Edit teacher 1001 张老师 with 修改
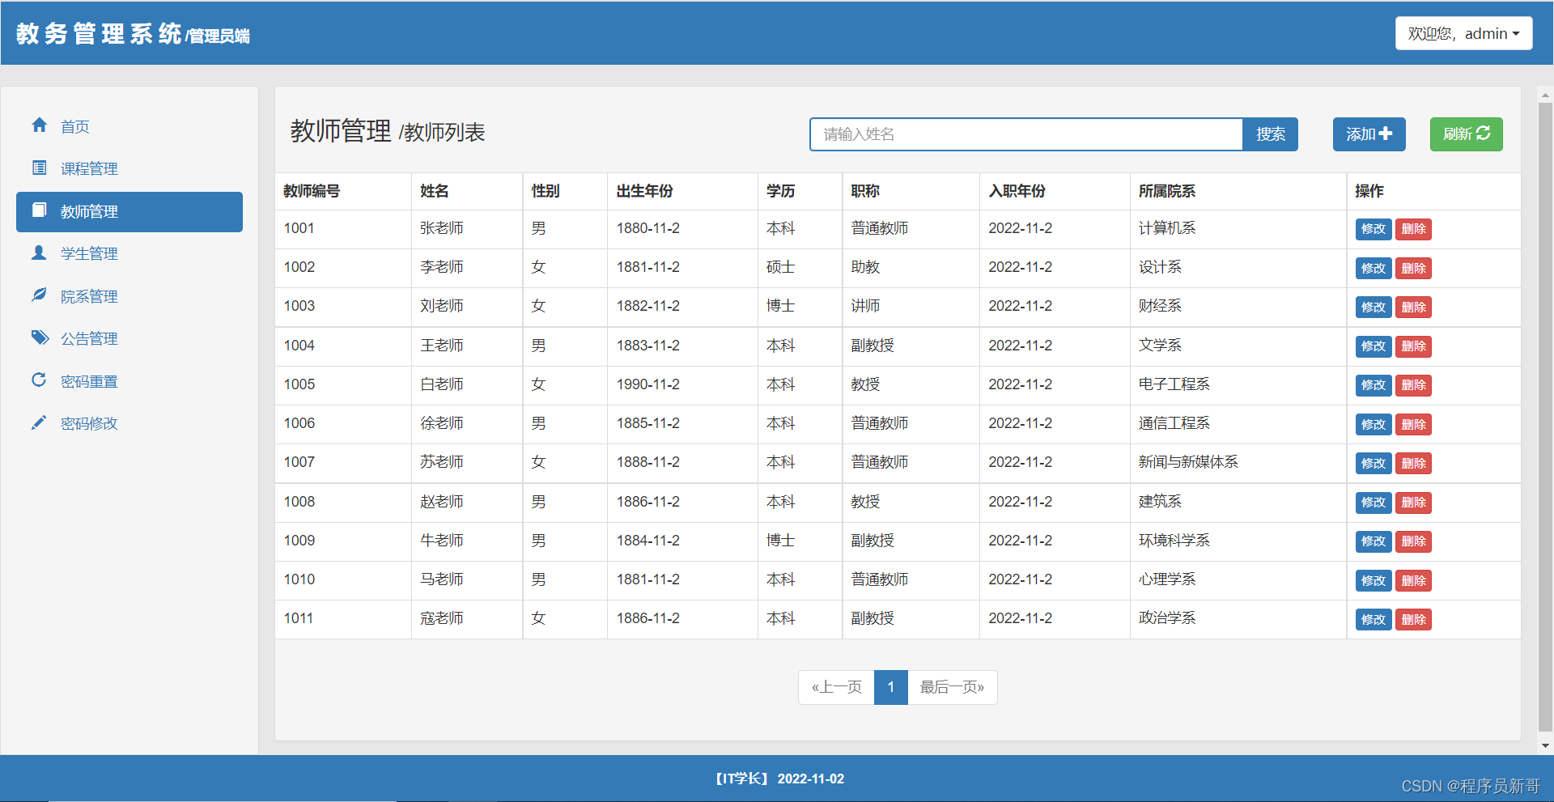Viewport: 1554px width, 802px height. click(1374, 229)
